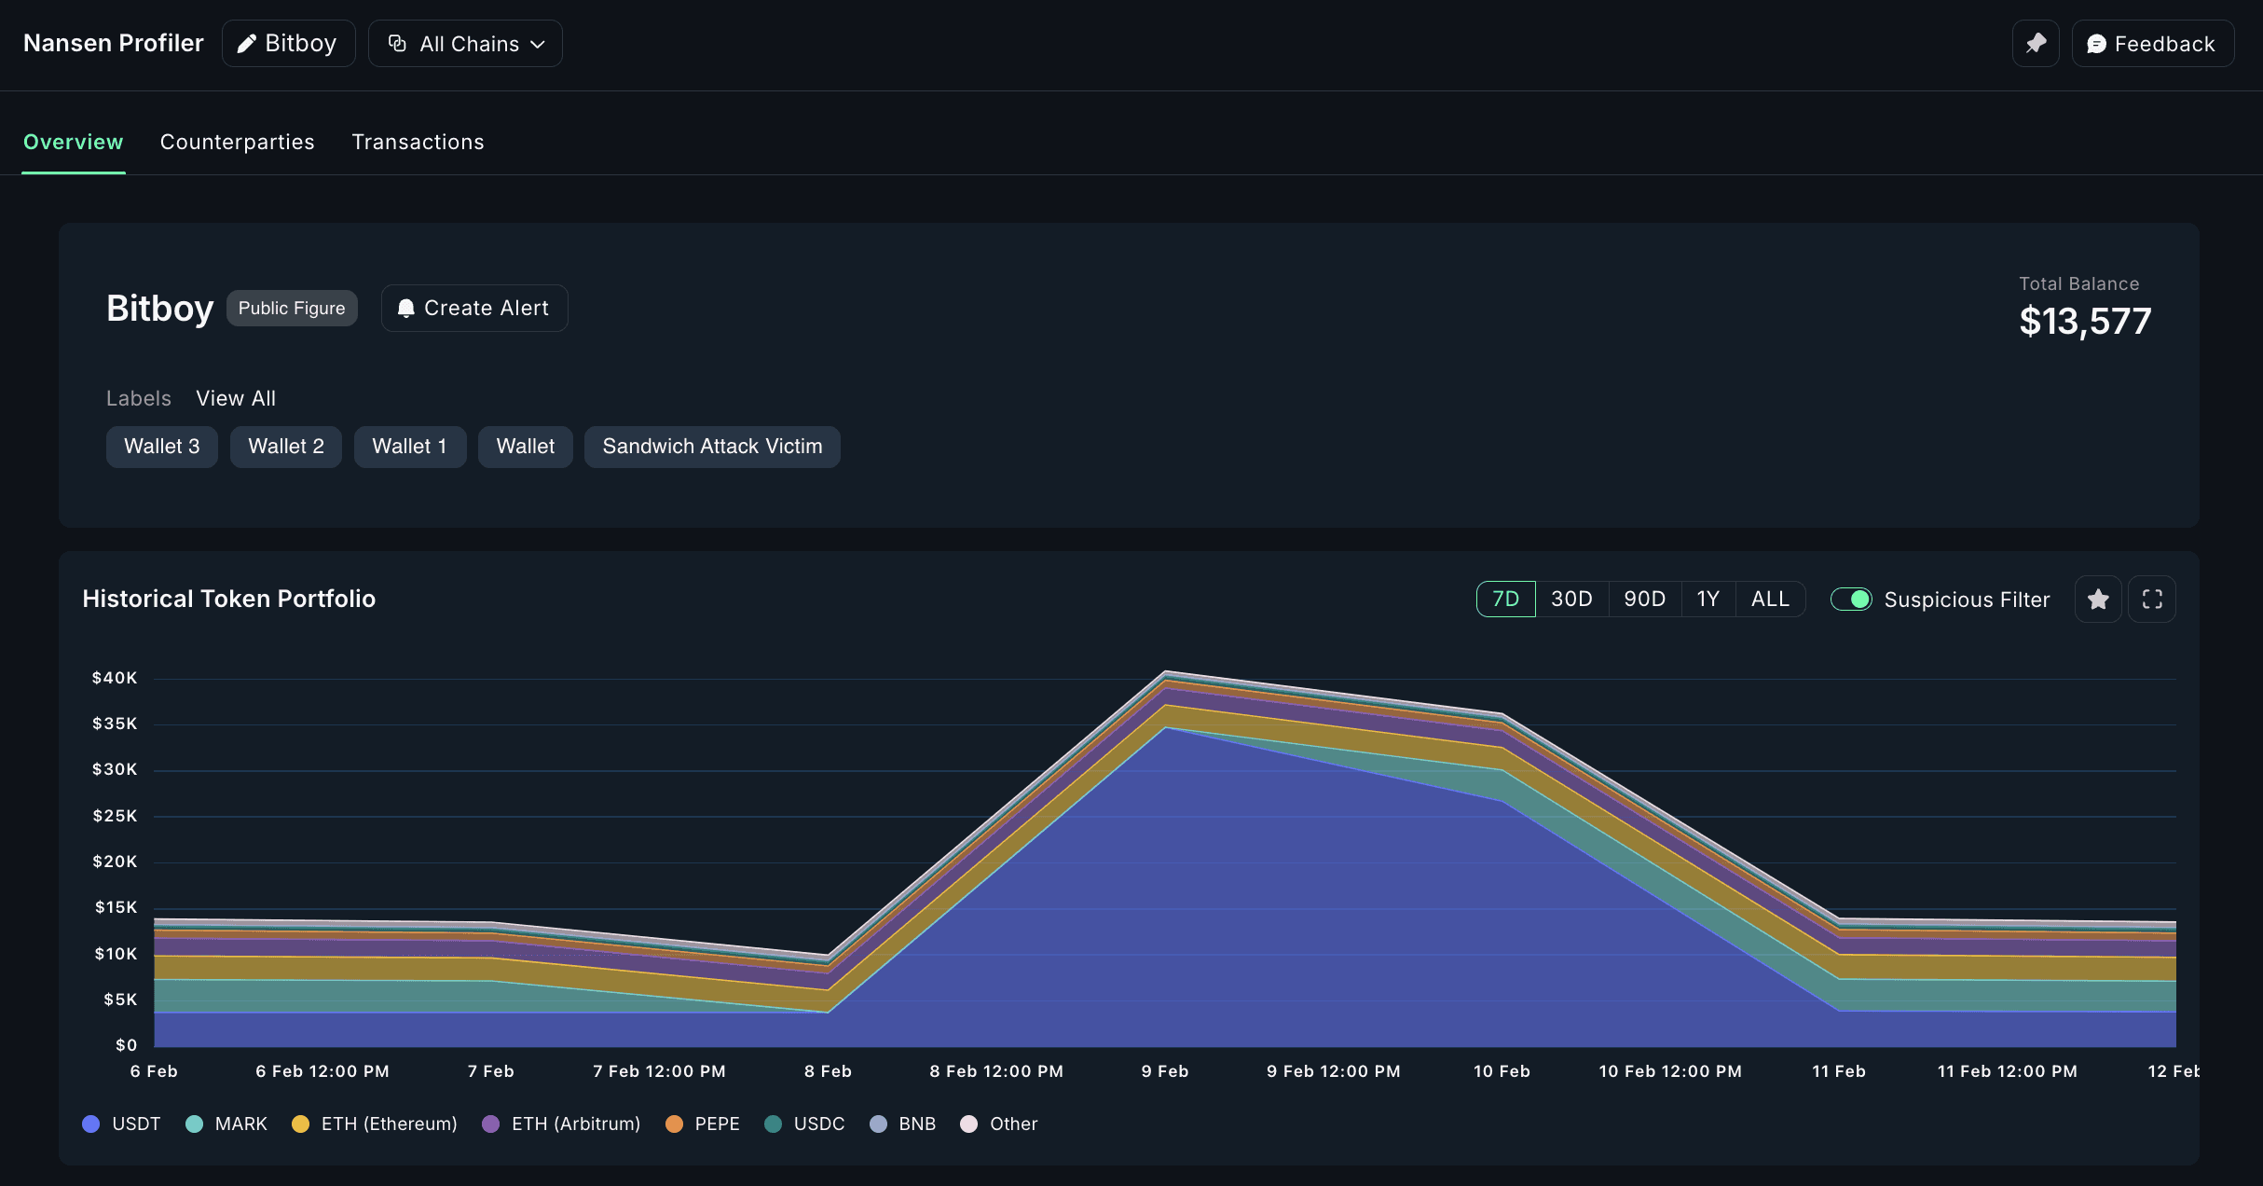Open the All Chains dropdown
Viewport: 2263px width, 1186px height.
[x=466, y=44]
